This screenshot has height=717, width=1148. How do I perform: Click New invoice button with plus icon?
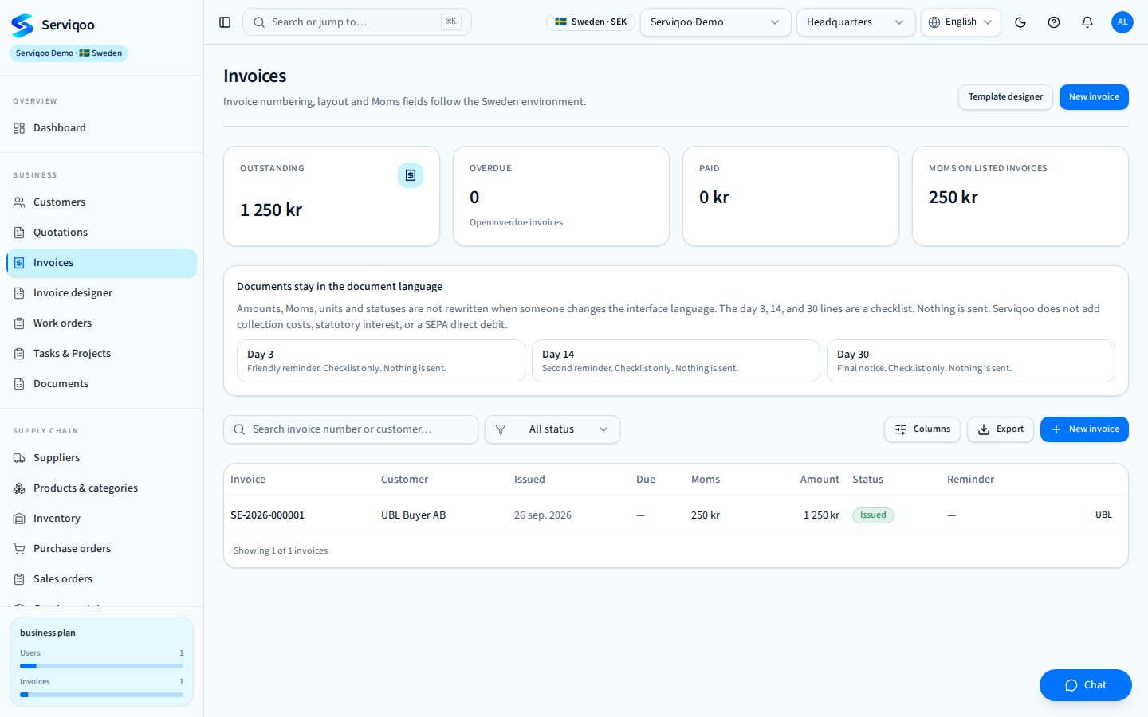pyautogui.click(x=1084, y=429)
